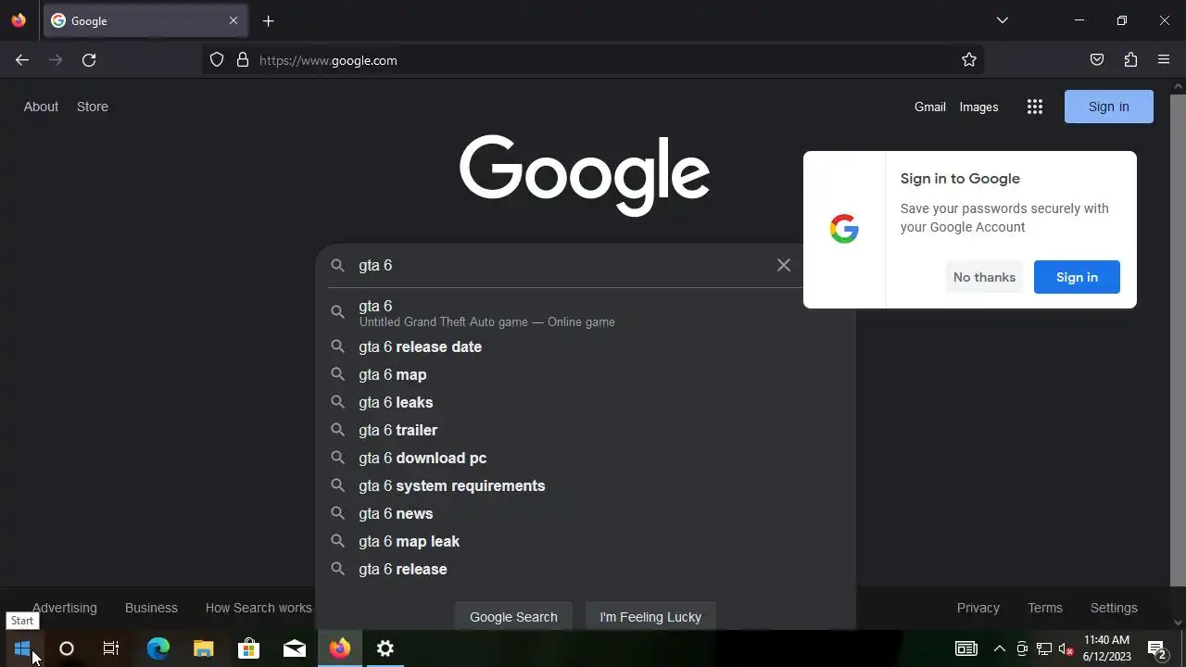Go back using the browser back arrow
1186x667 pixels.
22,60
